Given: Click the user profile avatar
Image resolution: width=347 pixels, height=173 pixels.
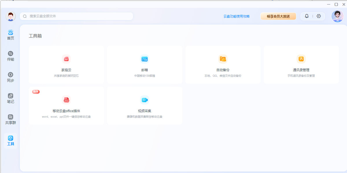Looking at the screenshot, I should (x=11, y=16).
